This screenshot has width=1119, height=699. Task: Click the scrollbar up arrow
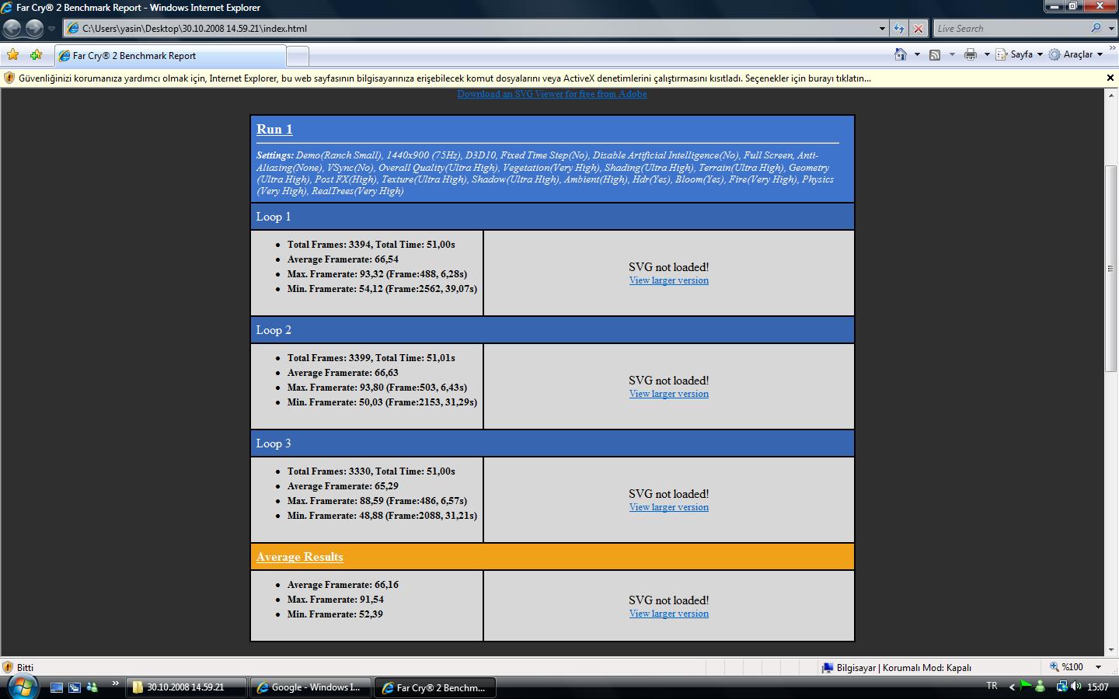point(1110,95)
